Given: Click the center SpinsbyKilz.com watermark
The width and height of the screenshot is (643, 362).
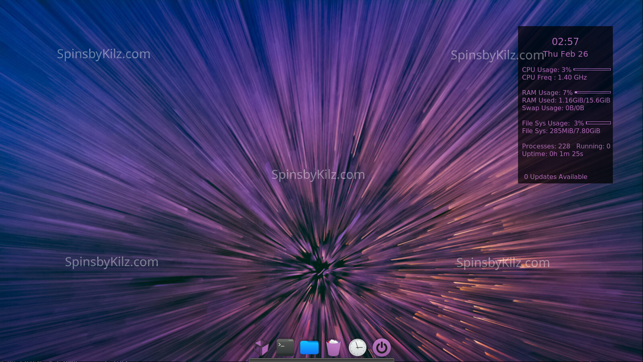Looking at the screenshot, I should 318,175.
